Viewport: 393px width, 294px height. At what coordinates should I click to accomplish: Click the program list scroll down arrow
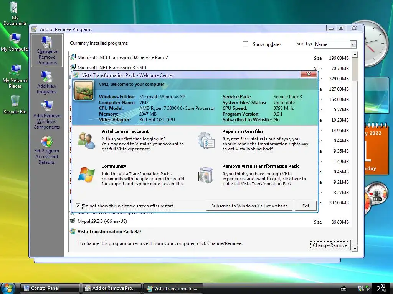(x=355, y=249)
